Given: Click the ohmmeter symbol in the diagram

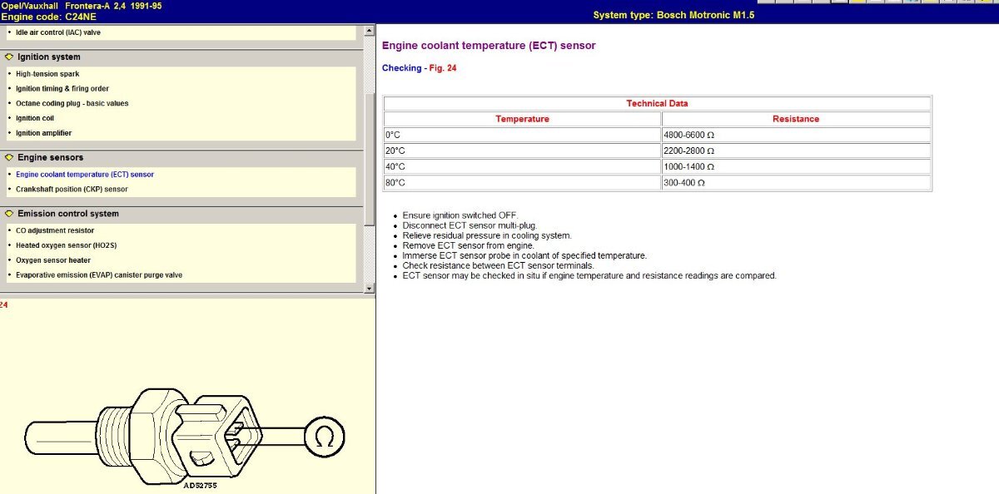Looking at the screenshot, I should pyautogui.click(x=325, y=437).
